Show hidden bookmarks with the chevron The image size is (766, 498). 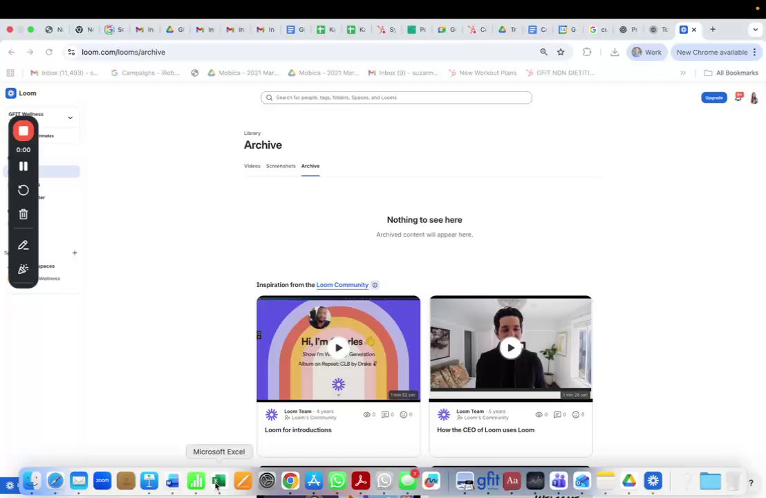[683, 73]
